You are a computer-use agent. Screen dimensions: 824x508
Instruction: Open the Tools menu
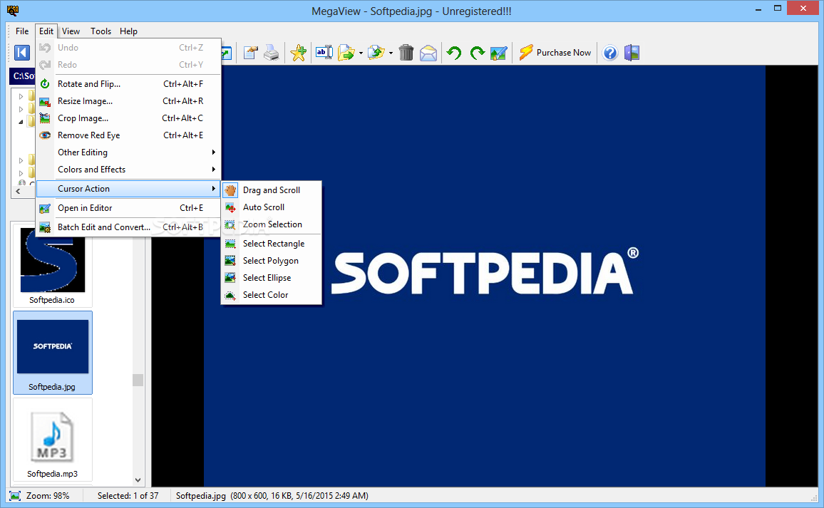coord(101,31)
